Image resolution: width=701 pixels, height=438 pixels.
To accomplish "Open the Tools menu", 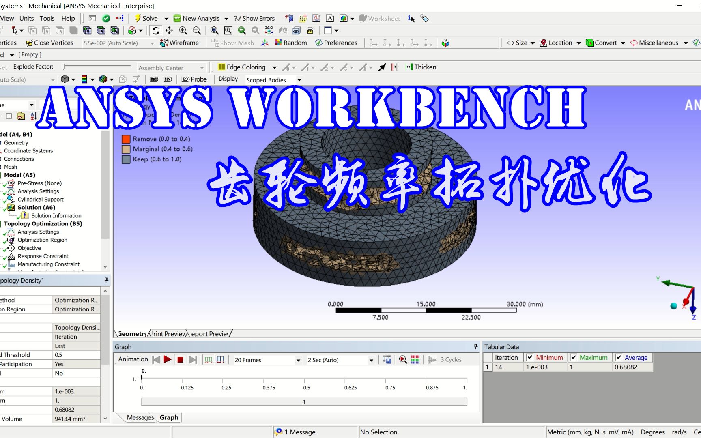I will 47,18.
